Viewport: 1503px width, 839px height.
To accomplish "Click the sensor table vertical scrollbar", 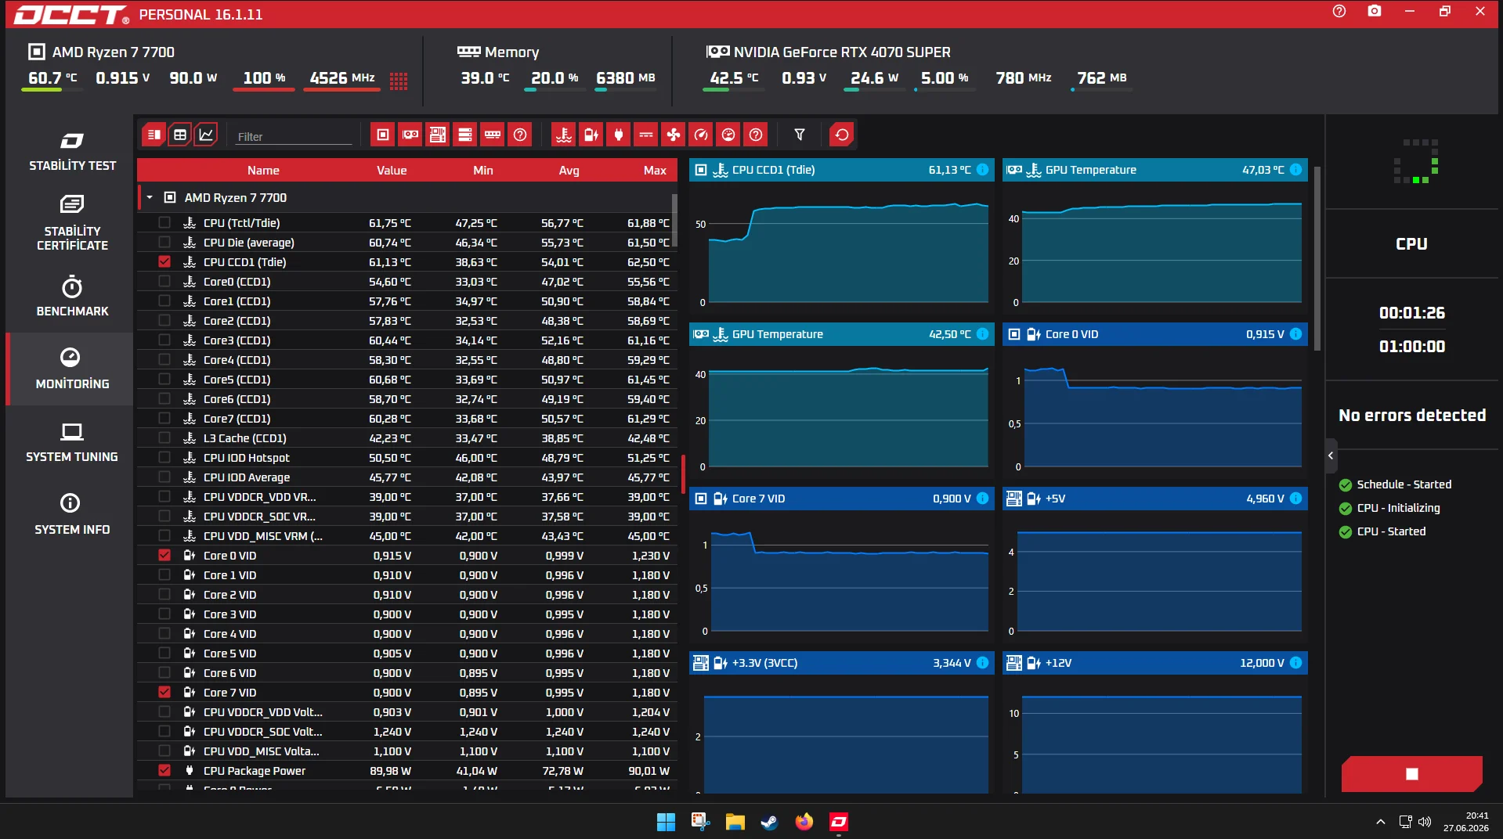I will (x=674, y=221).
